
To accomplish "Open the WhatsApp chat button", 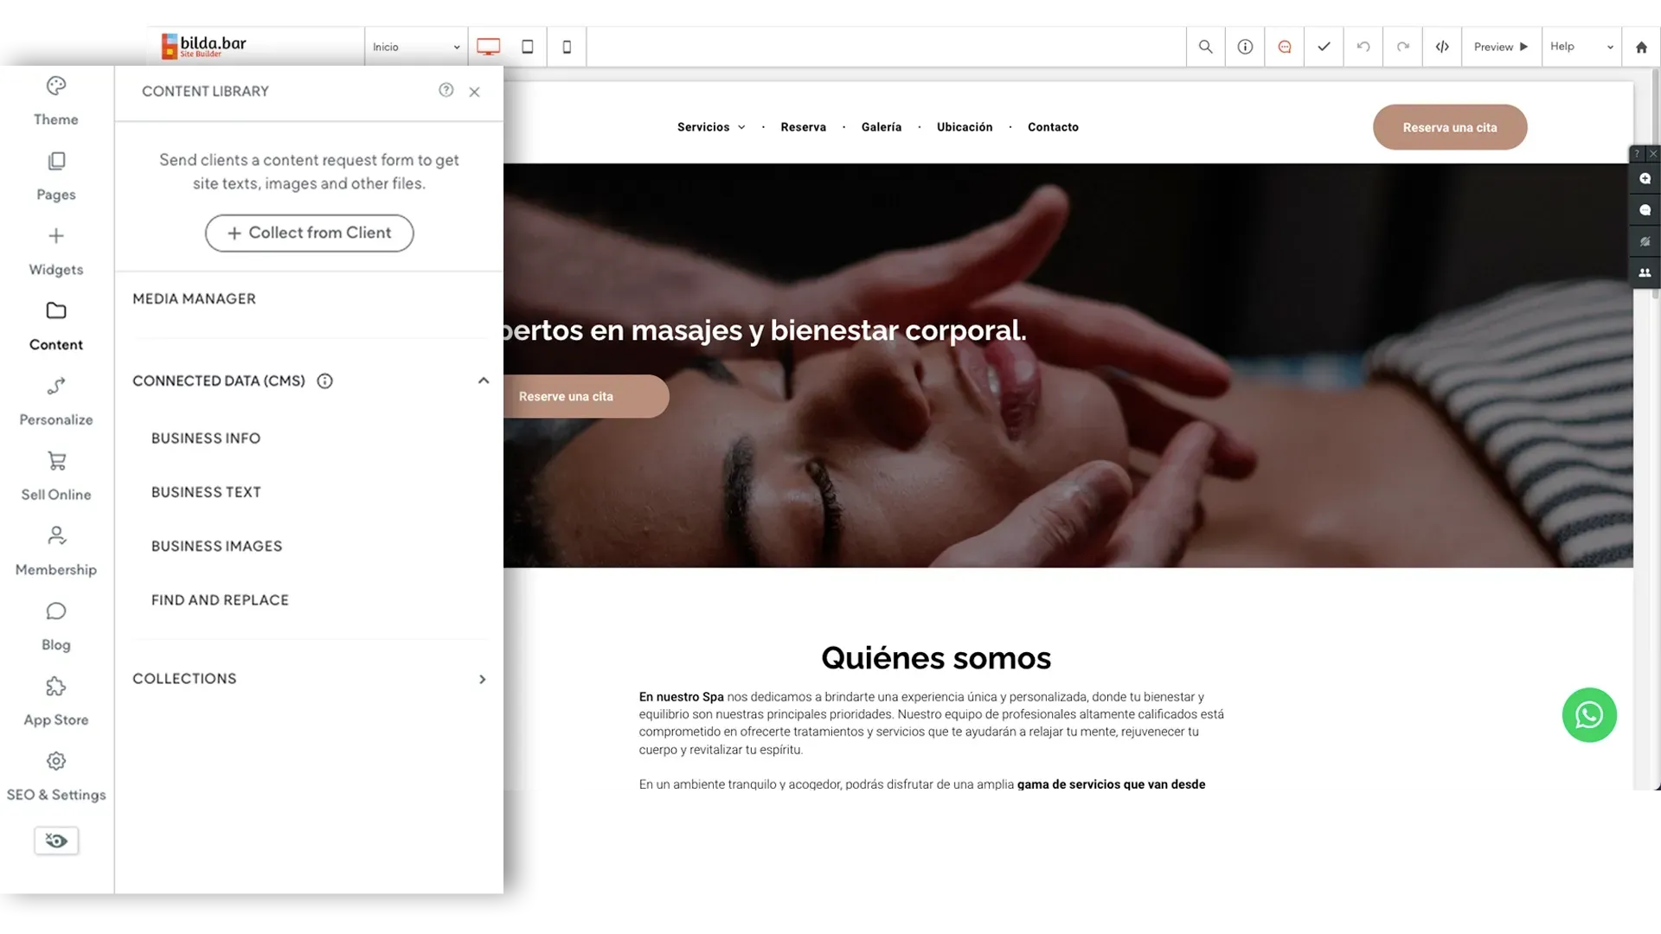I will (1589, 715).
